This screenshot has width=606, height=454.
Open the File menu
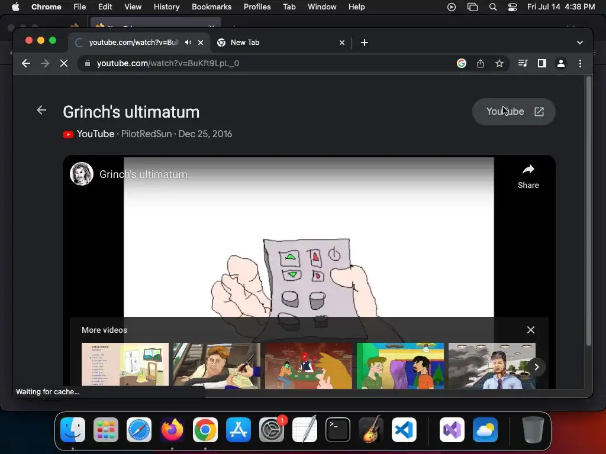pos(80,7)
